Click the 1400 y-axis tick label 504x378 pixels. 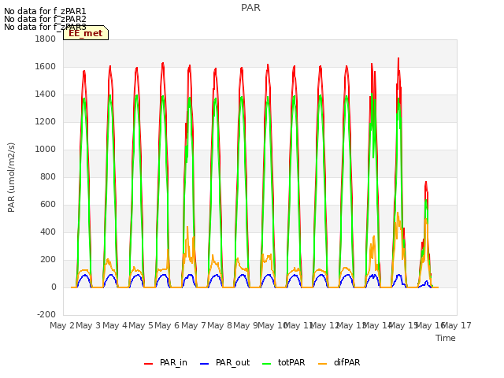tap(46, 94)
